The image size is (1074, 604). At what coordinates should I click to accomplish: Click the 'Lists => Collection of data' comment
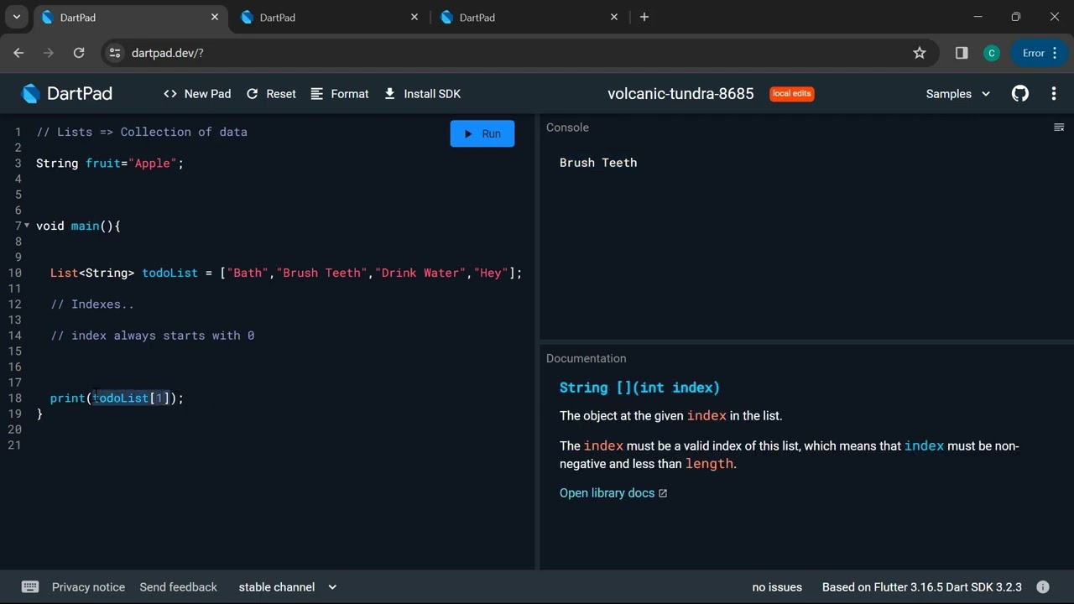click(x=142, y=132)
